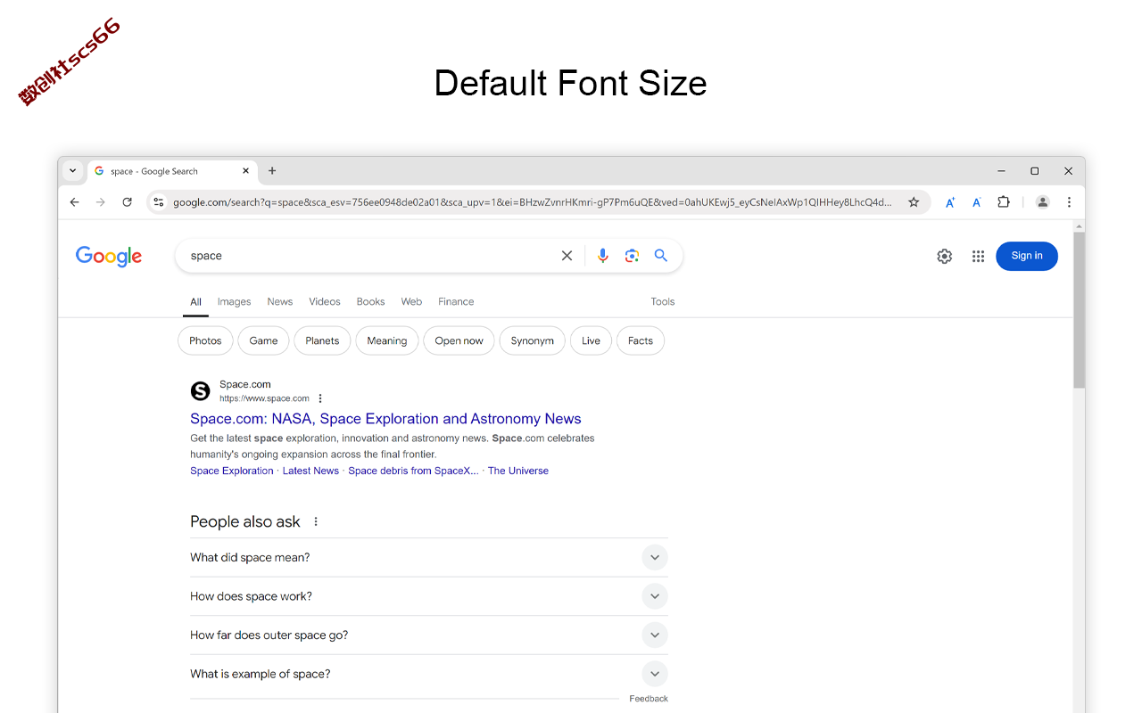Open the Space Exploration sitelink
The image size is (1142, 713).
(232, 471)
